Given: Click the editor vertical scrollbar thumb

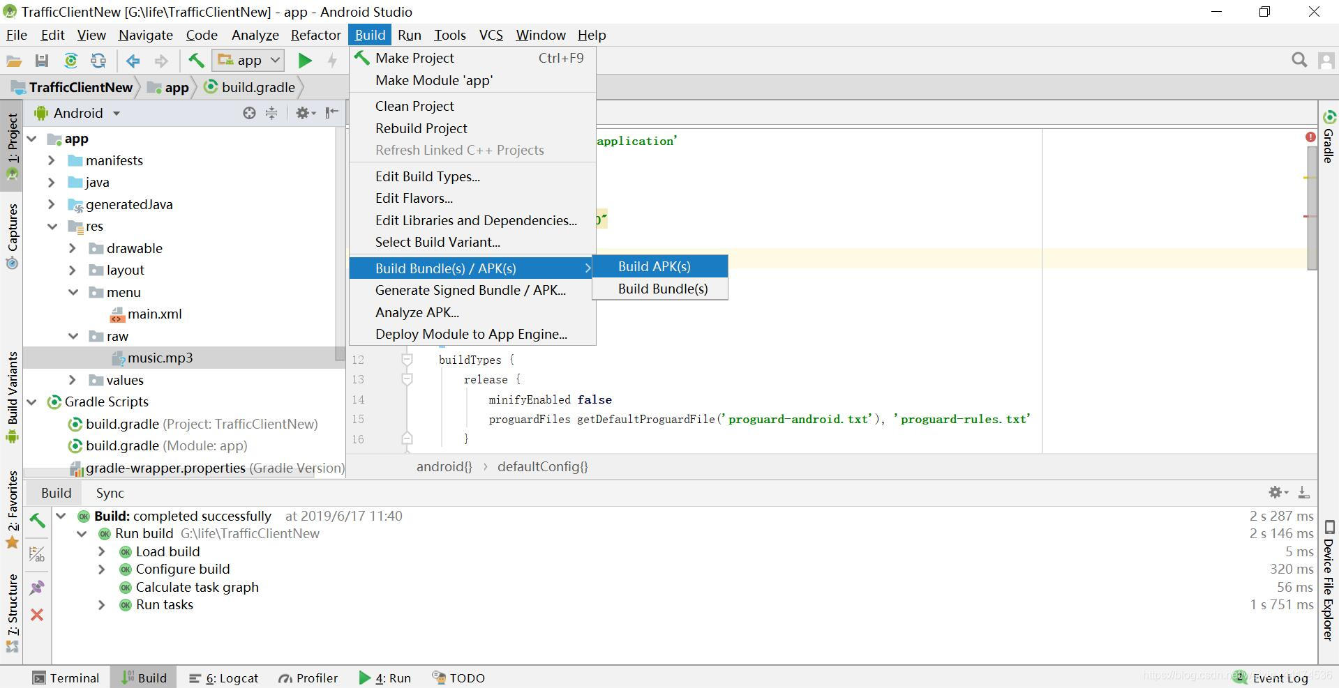Looking at the screenshot, I should [1312, 208].
